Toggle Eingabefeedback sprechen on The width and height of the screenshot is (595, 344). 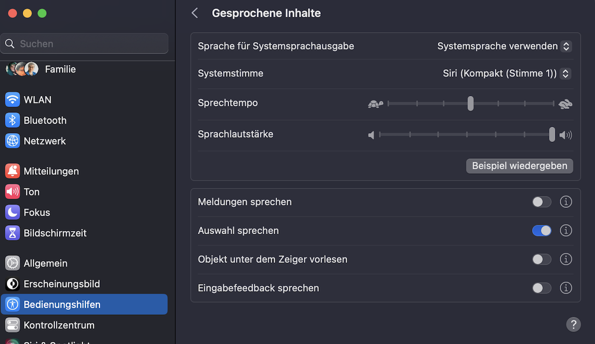541,288
